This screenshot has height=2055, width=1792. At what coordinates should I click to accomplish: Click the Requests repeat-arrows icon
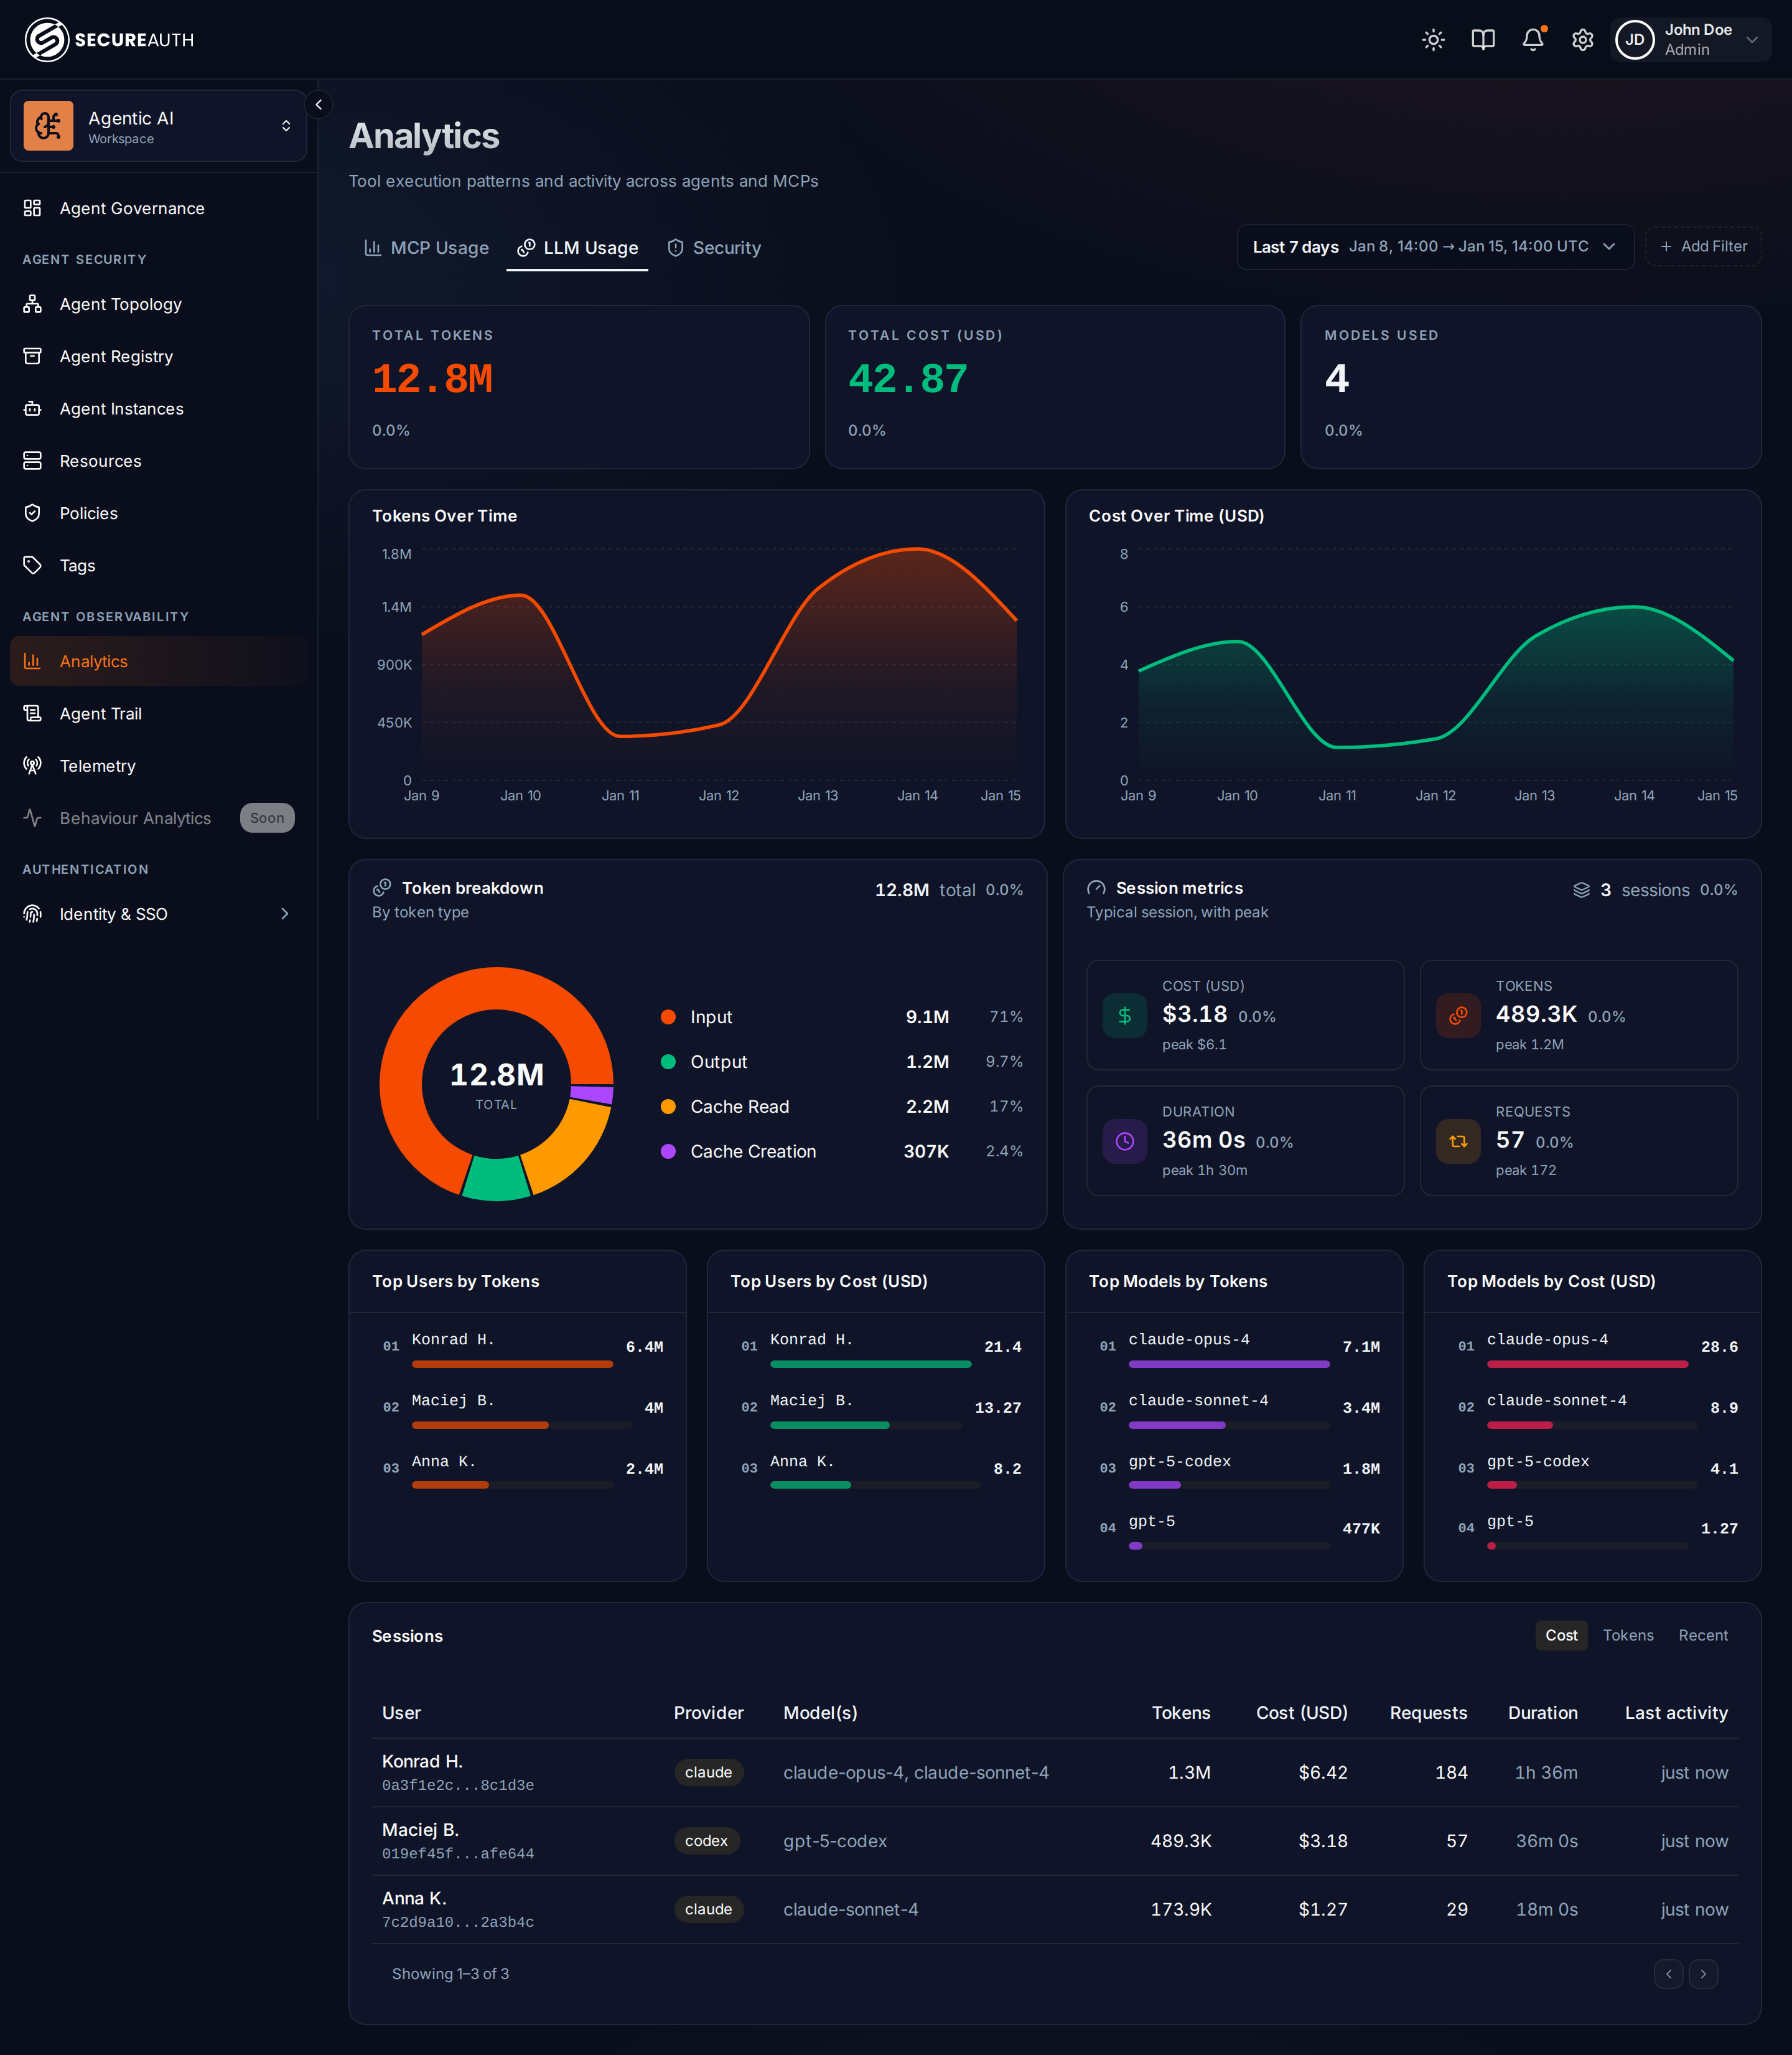[1458, 1142]
